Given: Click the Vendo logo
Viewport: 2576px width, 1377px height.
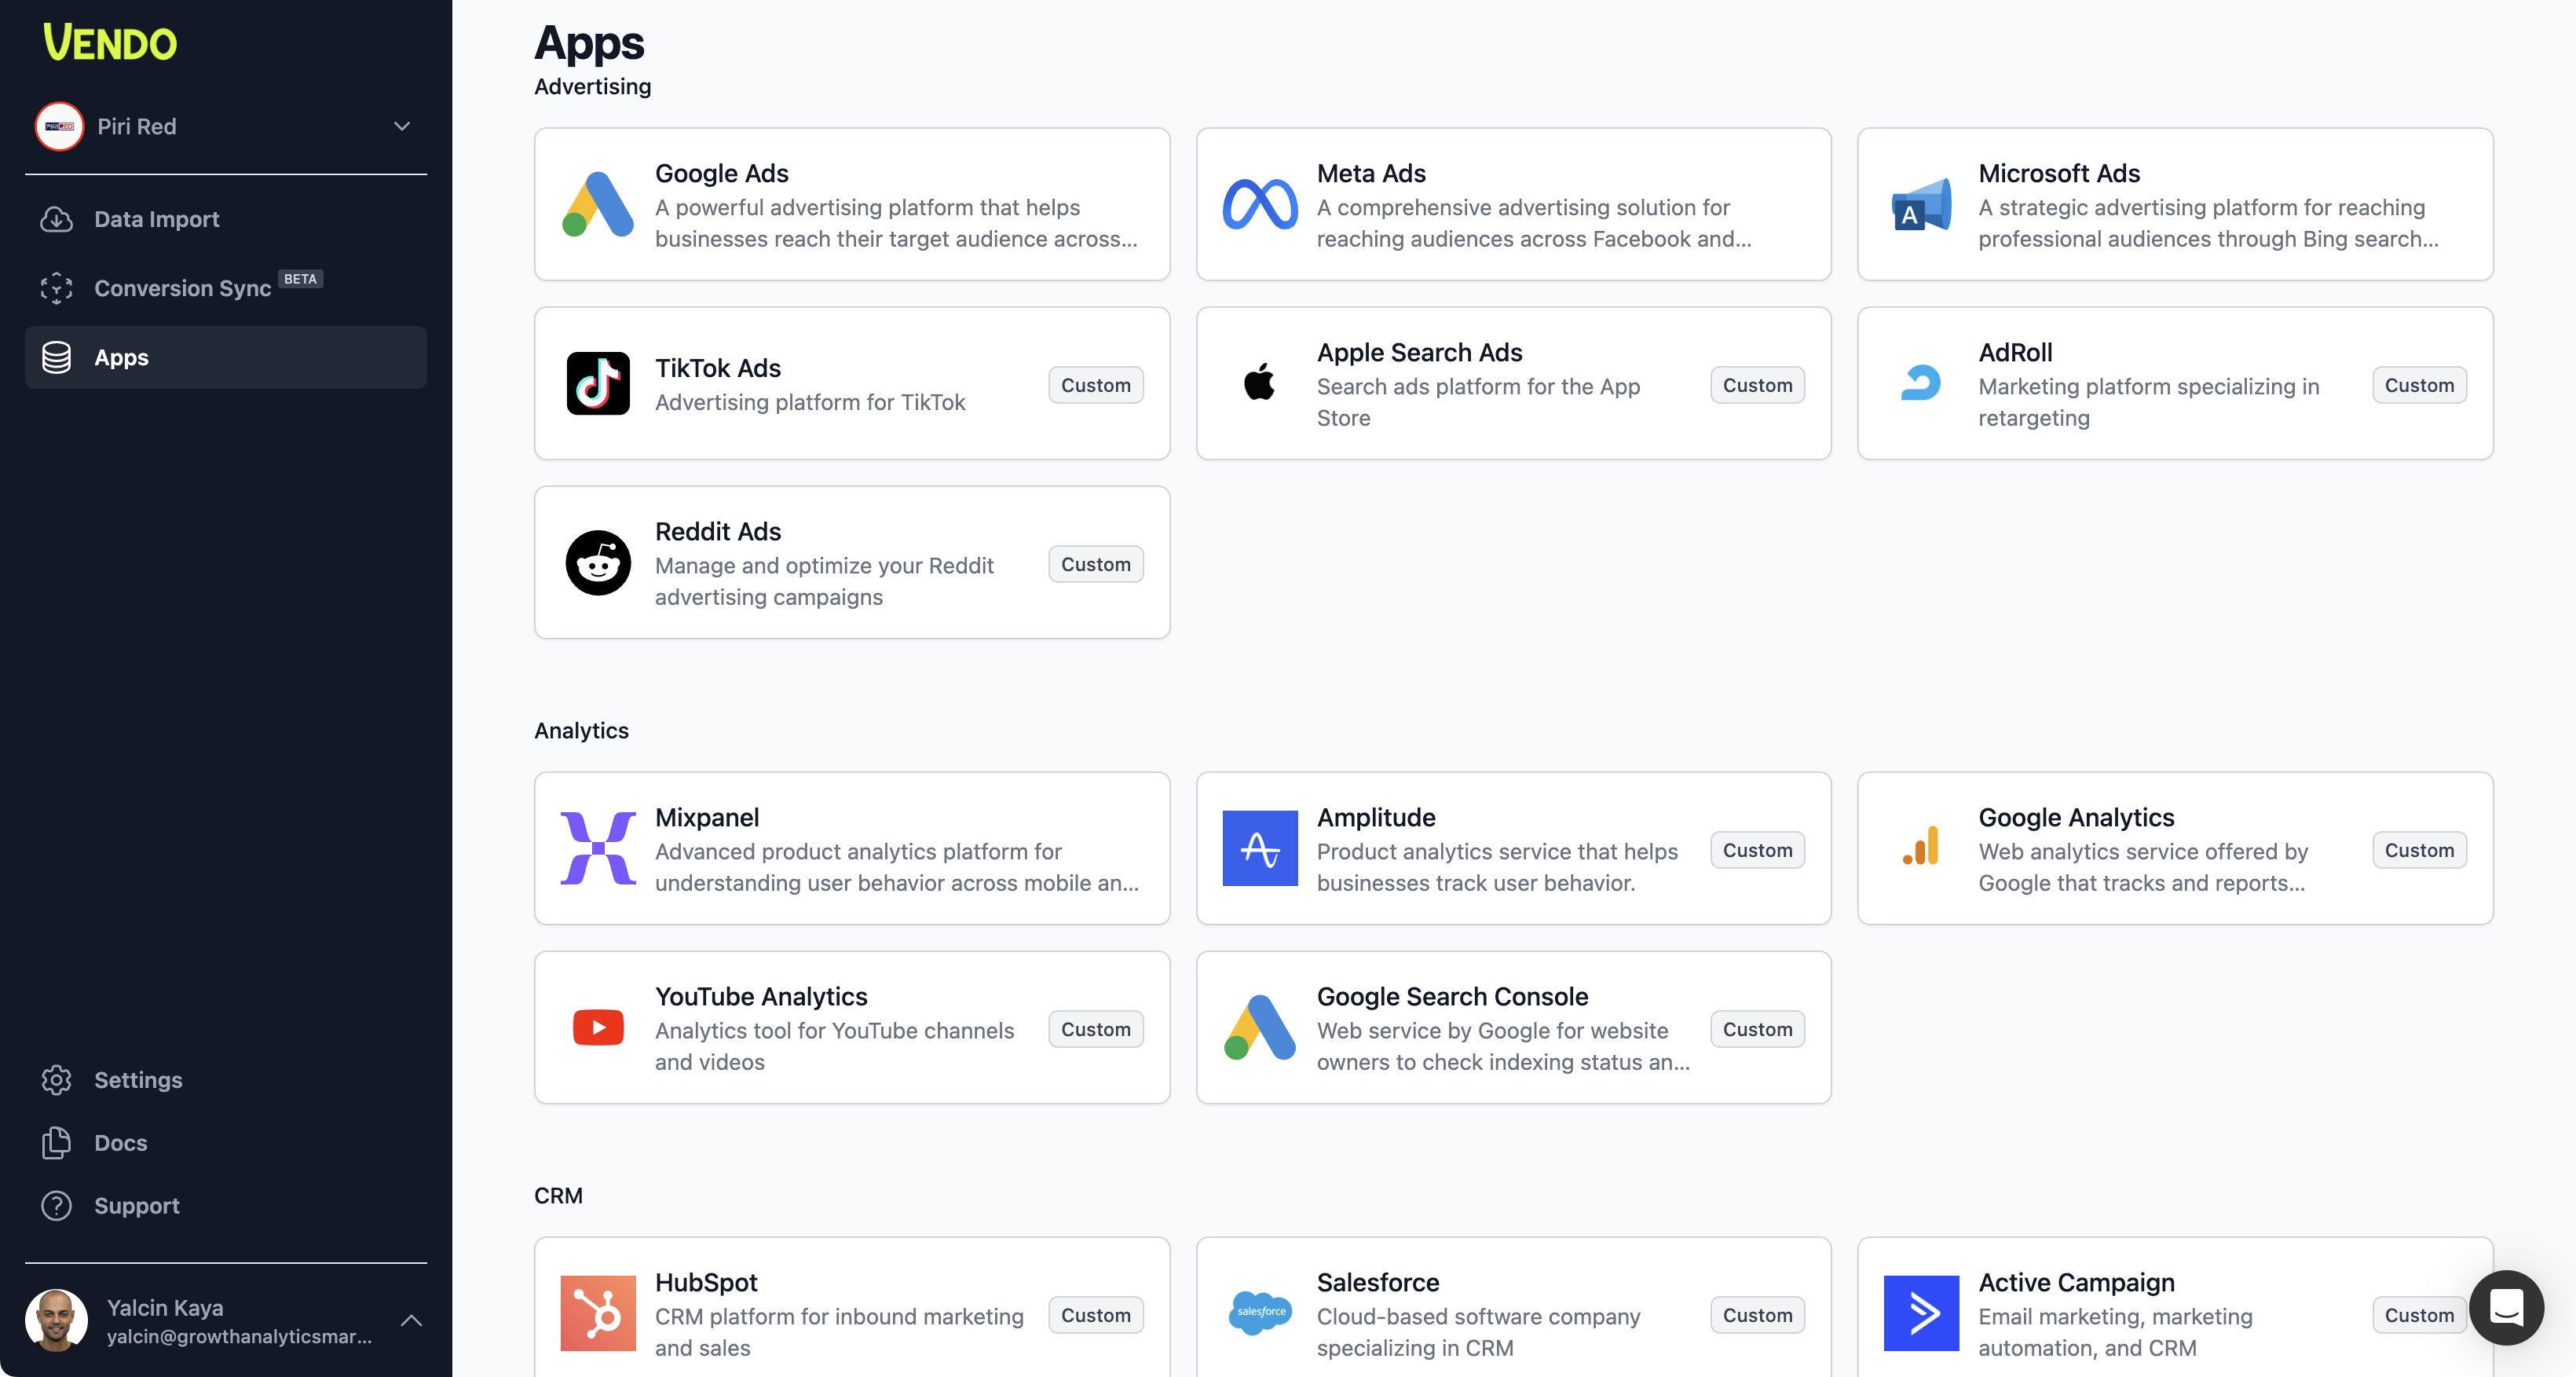Looking at the screenshot, I should pyautogui.click(x=110, y=43).
